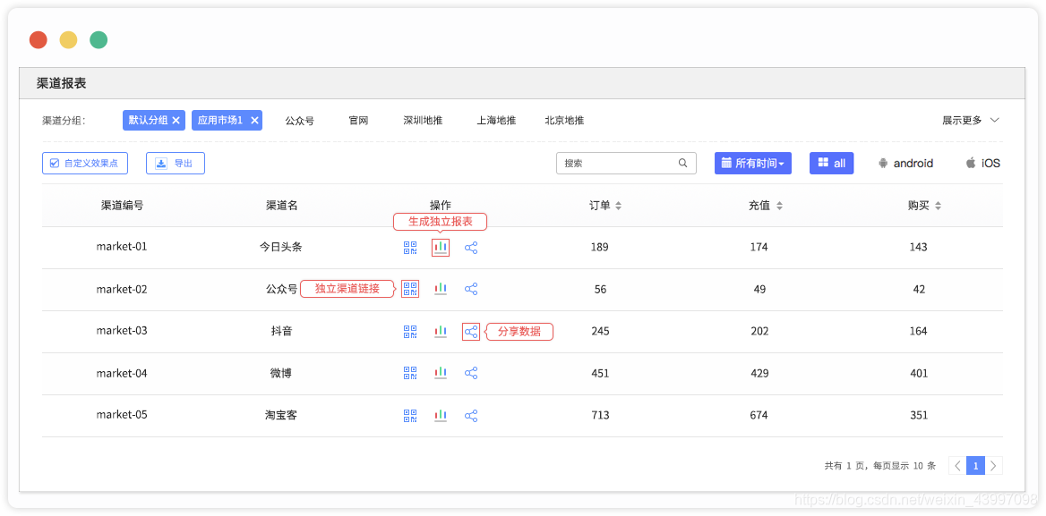Open QR code link for 淘宝客 row
Image resolution: width=1046 pixels, height=516 pixels.
[x=410, y=416]
